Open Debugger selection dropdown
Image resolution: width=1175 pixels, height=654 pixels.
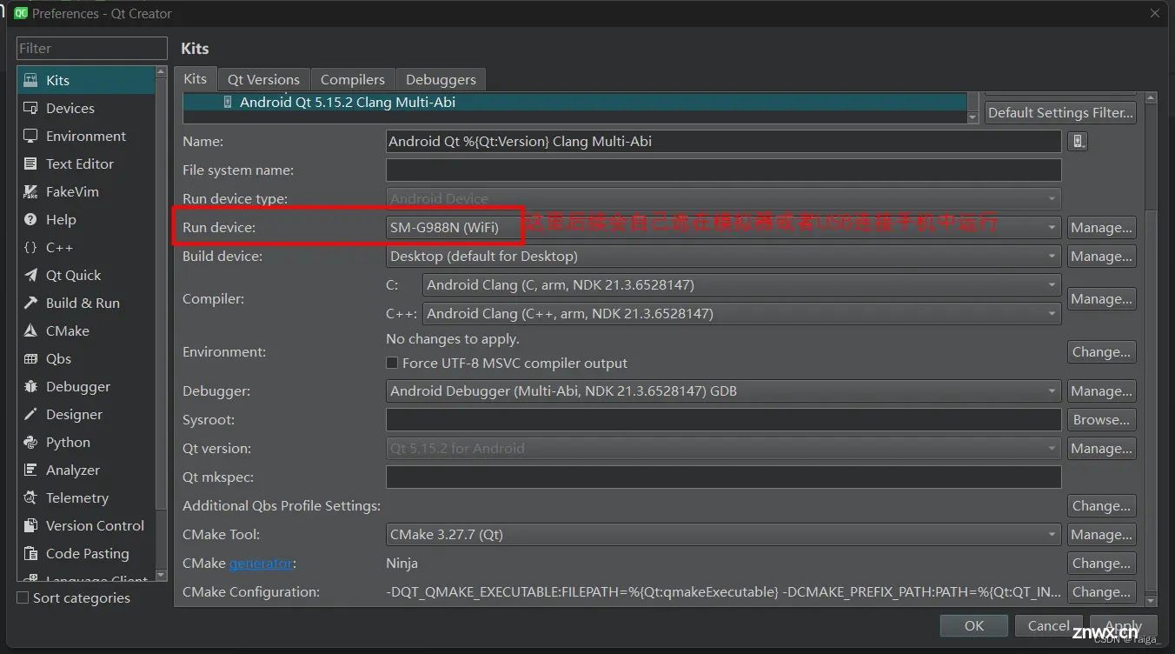pos(723,391)
